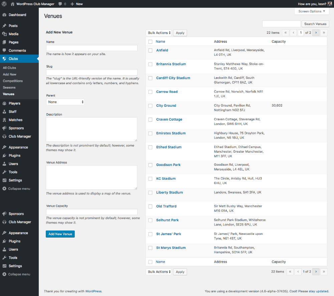The width and height of the screenshot is (334, 296).
Task: Click into the Description textarea
Action: tap(92, 129)
